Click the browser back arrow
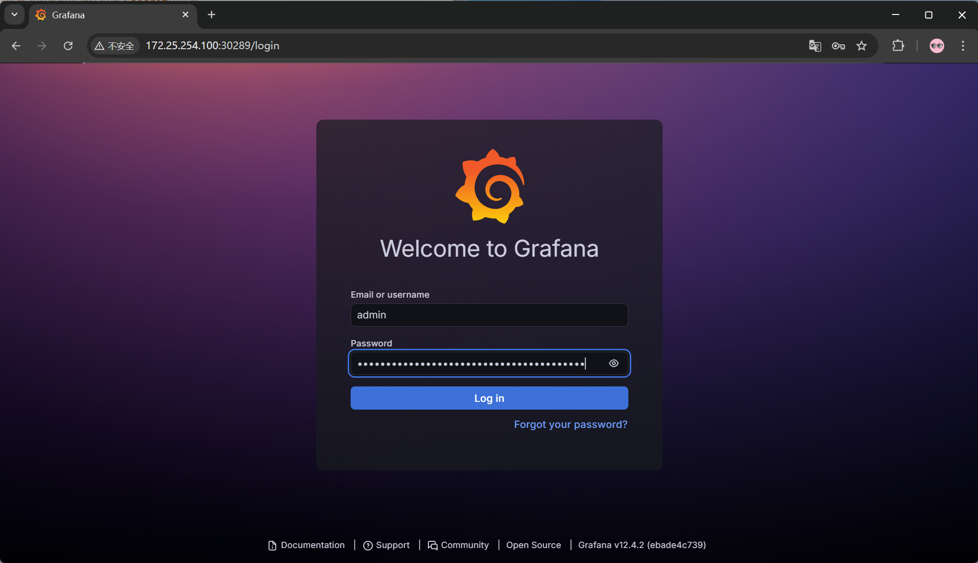This screenshot has width=978, height=563. pos(16,46)
